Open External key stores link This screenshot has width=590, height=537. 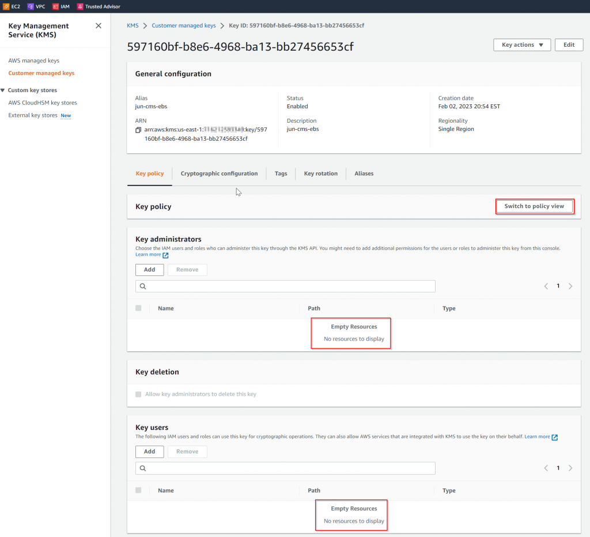pos(33,115)
